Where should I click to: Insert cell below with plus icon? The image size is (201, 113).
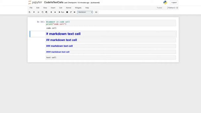(x=34, y=12)
